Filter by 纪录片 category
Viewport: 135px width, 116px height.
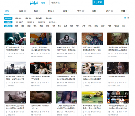(103, 26)
